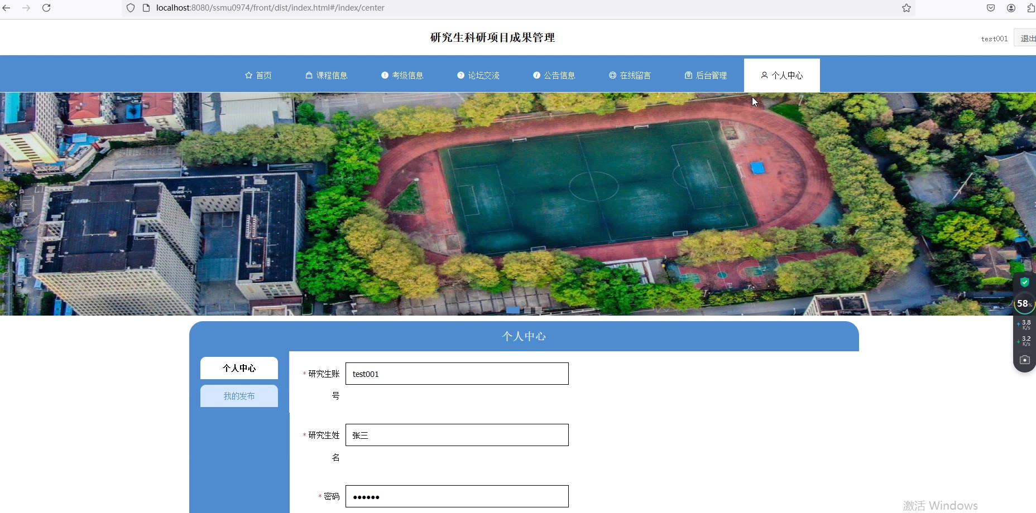Select the first carousel indicator
Screen dimensions: 1036x513
513,310
